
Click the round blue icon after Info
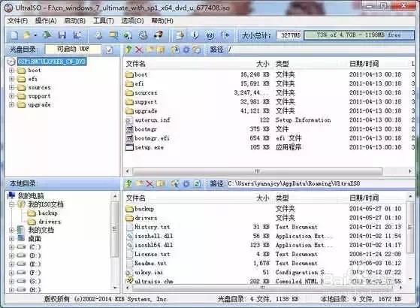[x=210, y=35]
